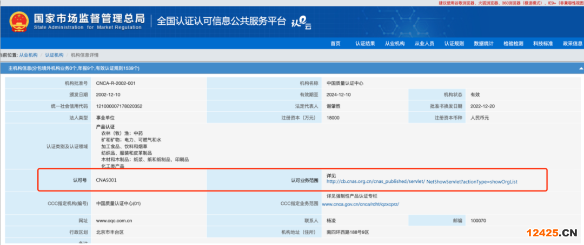Collapse the 主机构信息 panel
This screenshot has width=584, height=245.
pyautogui.click(x=580, y=69)
